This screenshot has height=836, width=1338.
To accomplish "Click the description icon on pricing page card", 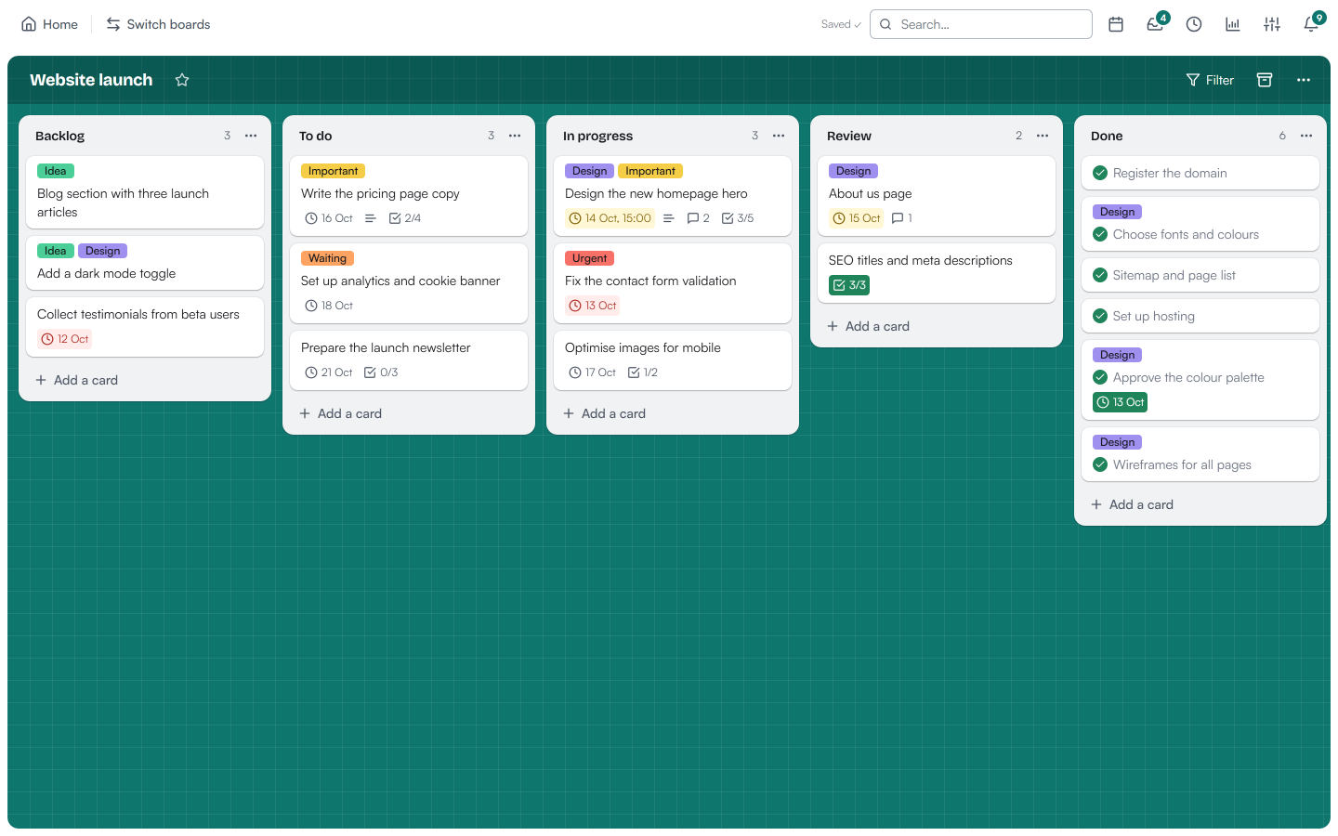I will (x=370, y=218).
